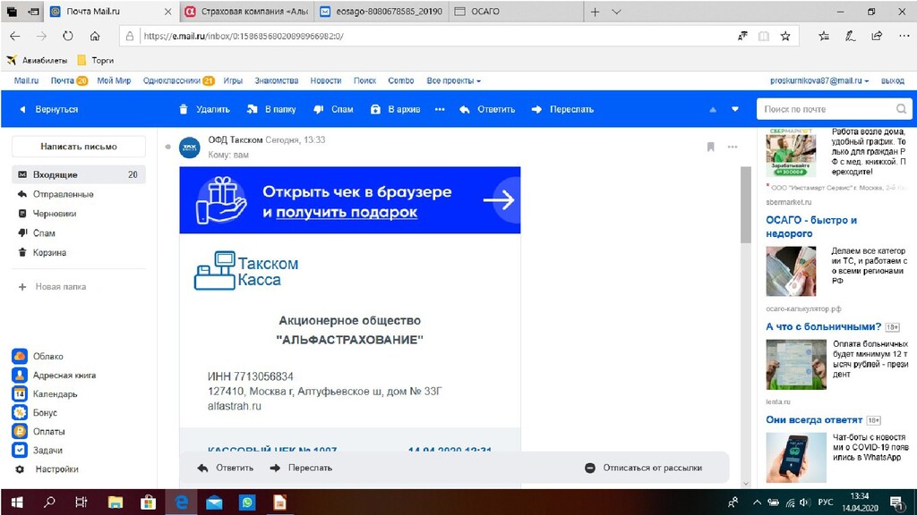Open the Торги bookmarks folder

click(96, 60)
